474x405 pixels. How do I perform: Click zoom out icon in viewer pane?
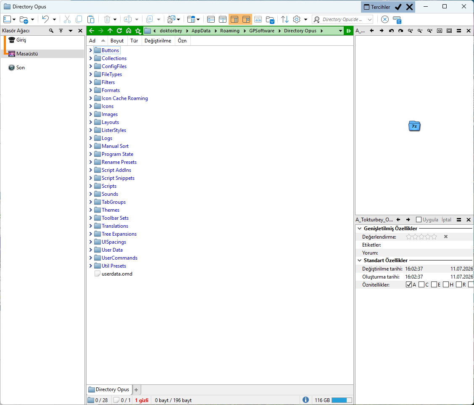click(420, 31)
